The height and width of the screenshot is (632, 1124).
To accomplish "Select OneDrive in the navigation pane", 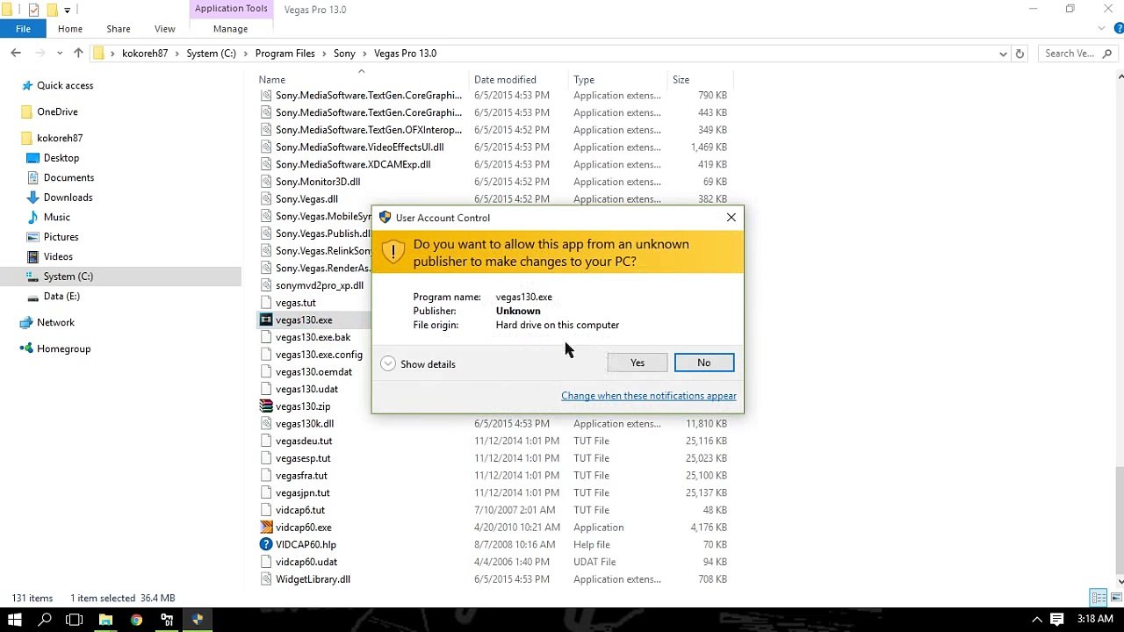I will click(x=57, y=112).
